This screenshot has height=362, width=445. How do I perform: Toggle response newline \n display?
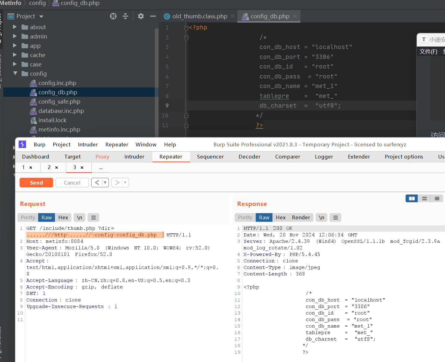click(x=322, y=217)
